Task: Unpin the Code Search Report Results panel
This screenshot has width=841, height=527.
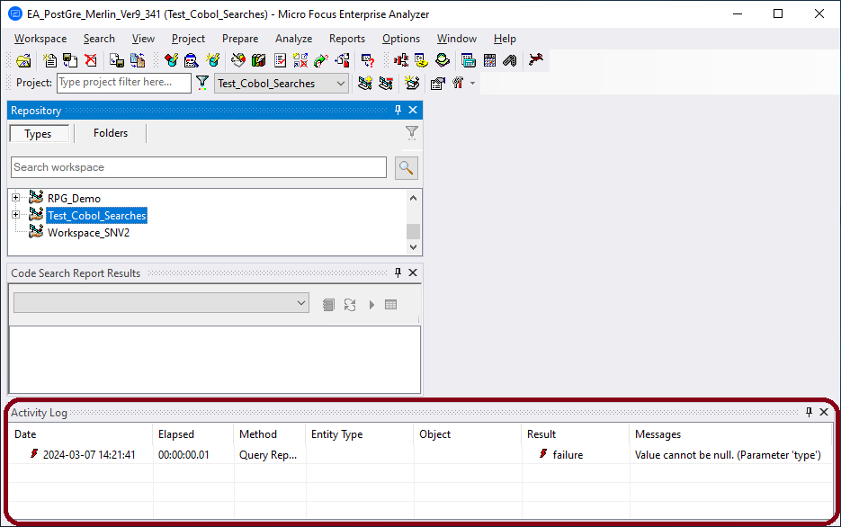Action: [x=397, y=272]
